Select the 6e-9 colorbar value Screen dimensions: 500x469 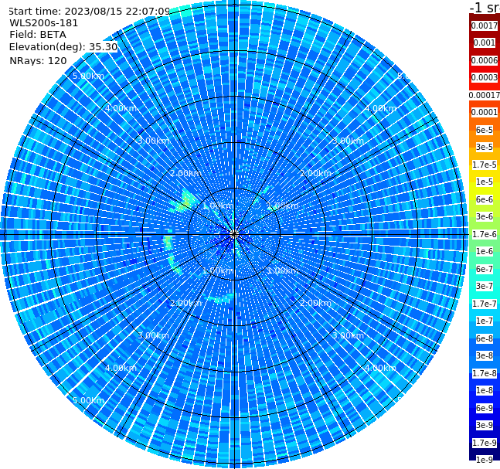485,408
